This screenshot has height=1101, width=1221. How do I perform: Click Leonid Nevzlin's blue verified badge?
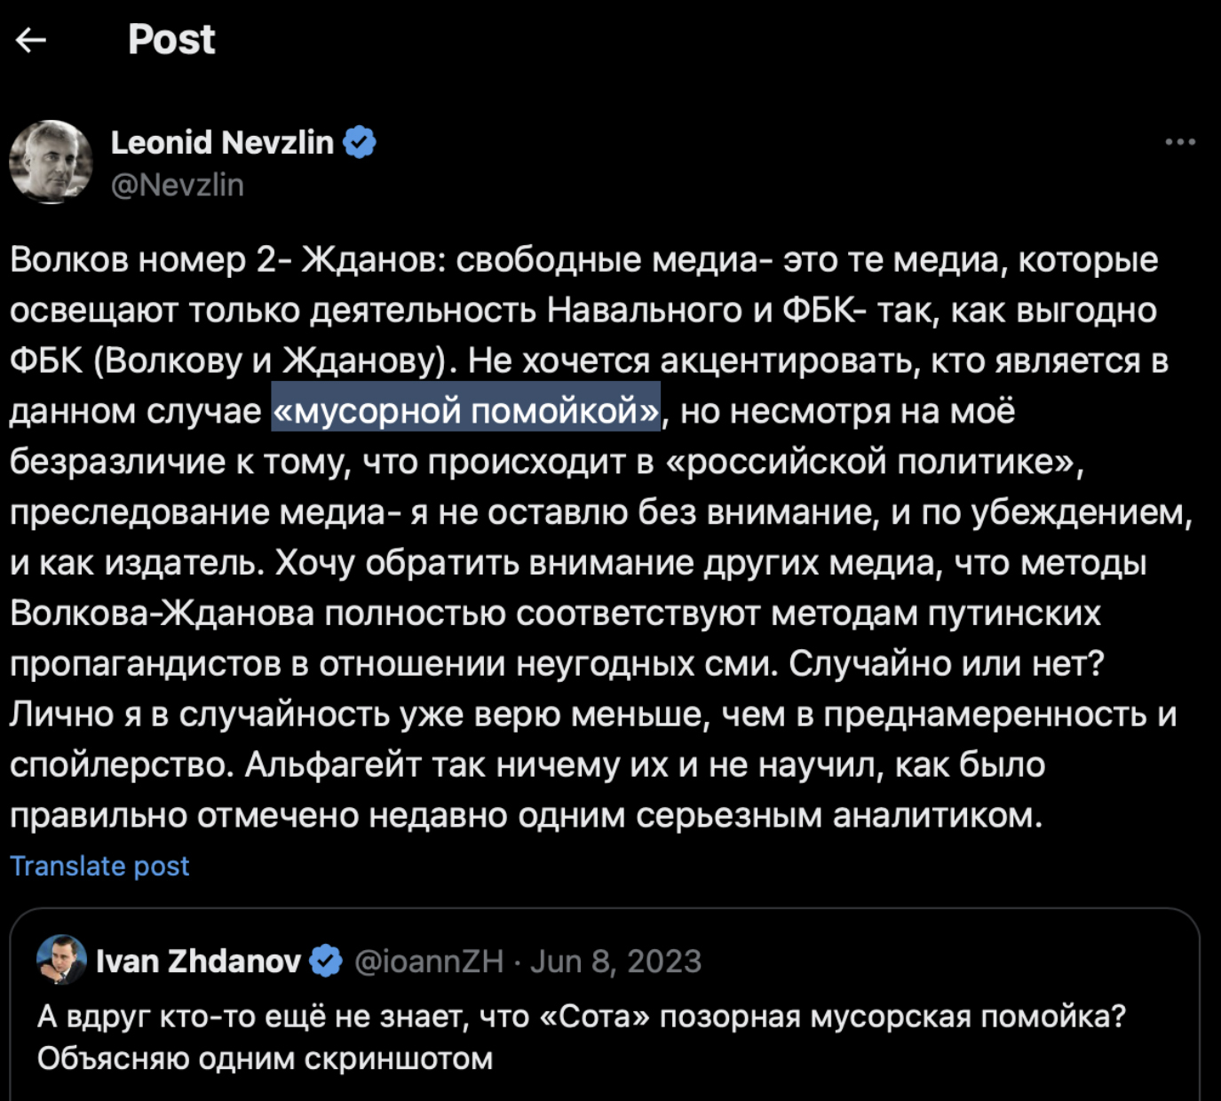[x=360, y=142]
